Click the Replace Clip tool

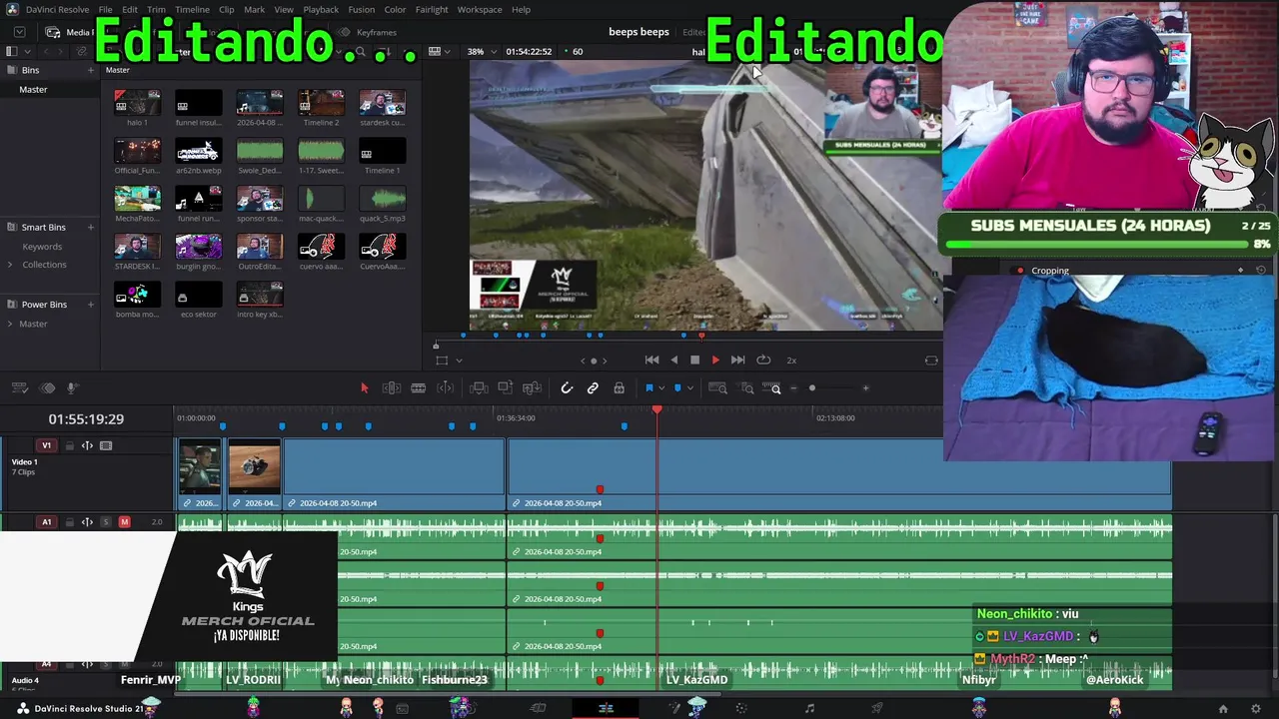pos(532,388)
